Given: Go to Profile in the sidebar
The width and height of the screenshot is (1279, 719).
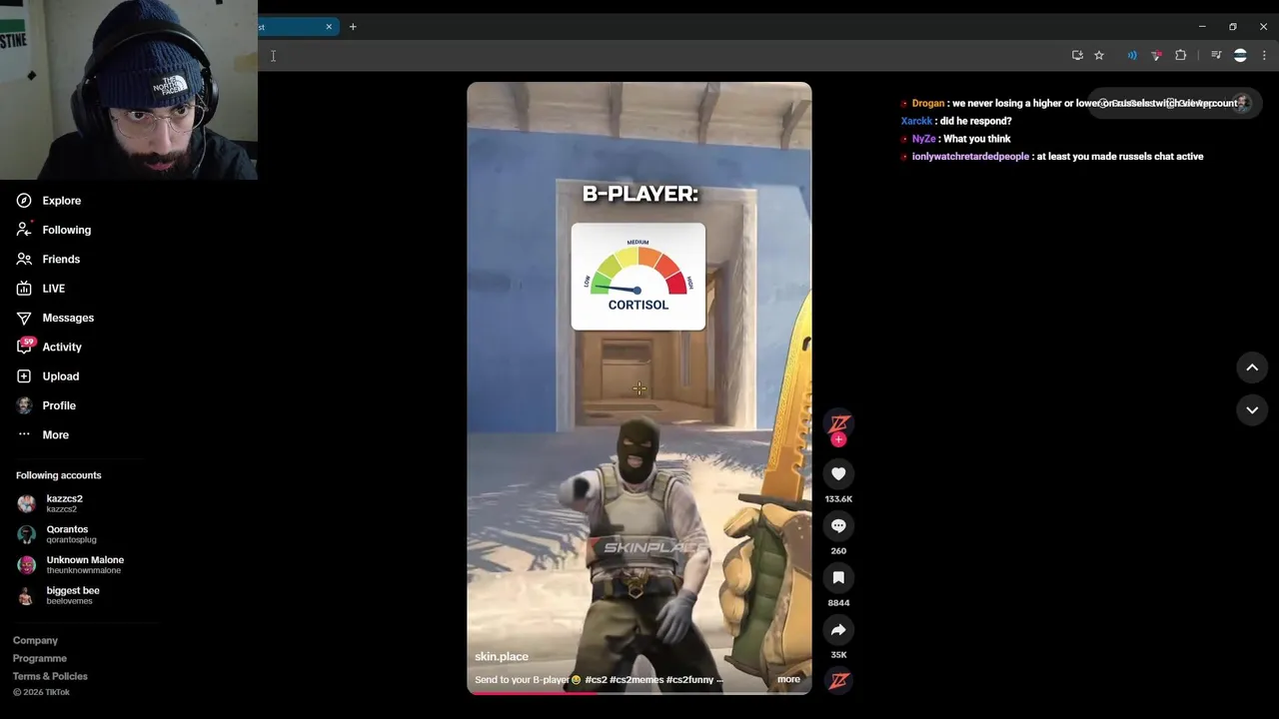Looking at the screenshot, I should [x=46, y=405].
